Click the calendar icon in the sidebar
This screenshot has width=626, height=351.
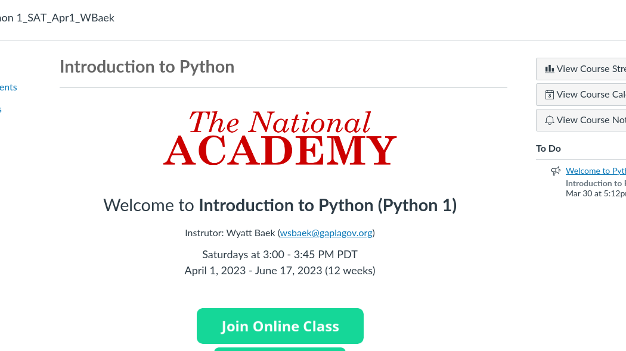(x=550, y=95)
